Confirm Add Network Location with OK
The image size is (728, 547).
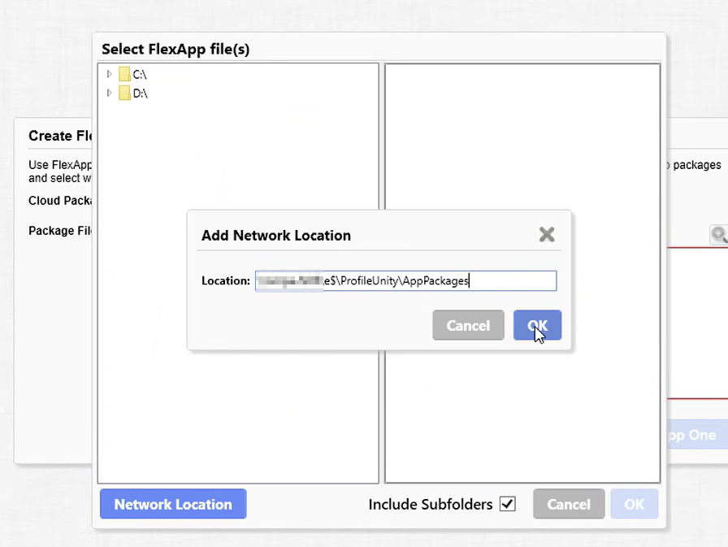coord(537,325)
